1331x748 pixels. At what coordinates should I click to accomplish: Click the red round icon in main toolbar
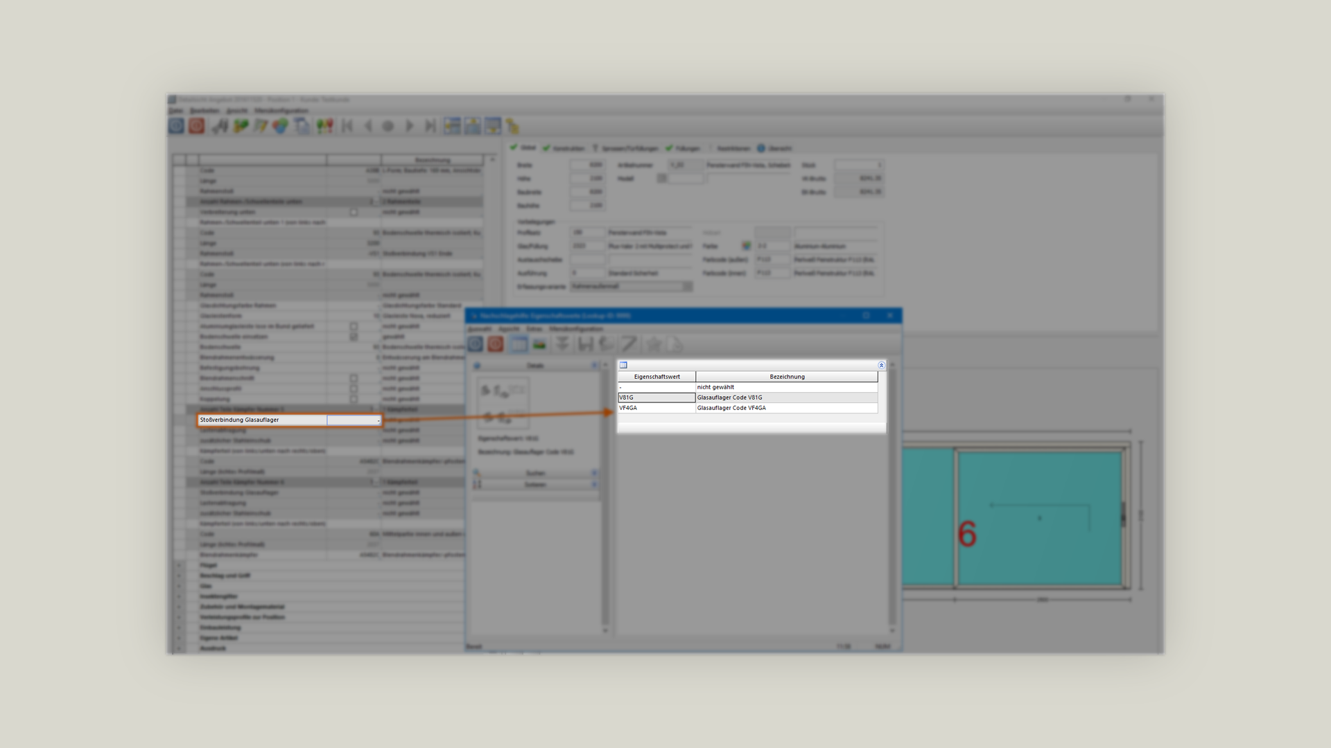[x=197, y=125]
